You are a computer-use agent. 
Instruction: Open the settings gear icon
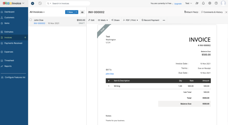[210, 3]
